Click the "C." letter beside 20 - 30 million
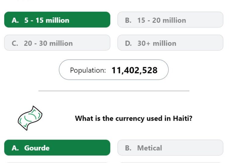Screen dimensions: 229x163 (x=15, y=43)
